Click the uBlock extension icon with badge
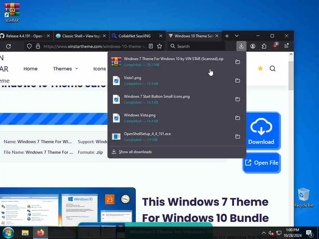 tap(275, 46)
